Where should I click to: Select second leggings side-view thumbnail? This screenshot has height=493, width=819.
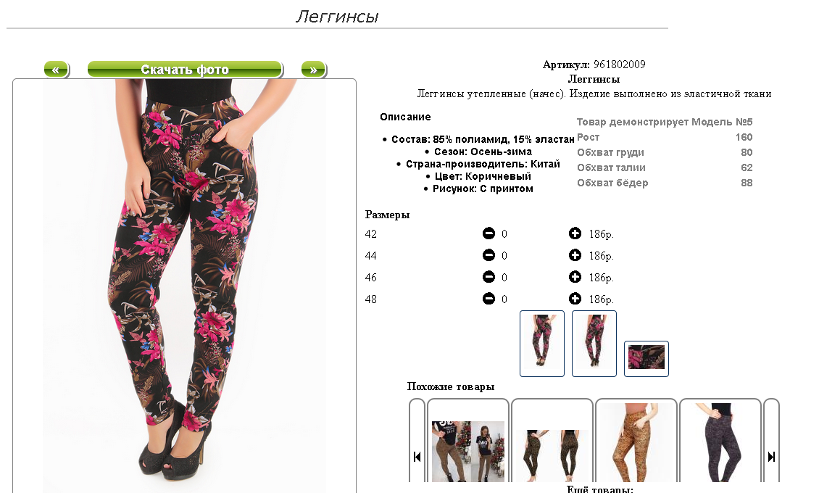pyautogui.click(x=594, y=343)
